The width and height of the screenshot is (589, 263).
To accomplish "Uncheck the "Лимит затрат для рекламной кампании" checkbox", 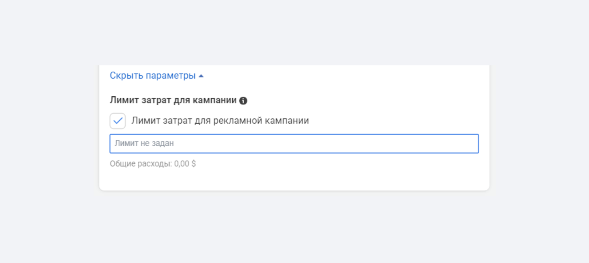I will pos(118,121).
